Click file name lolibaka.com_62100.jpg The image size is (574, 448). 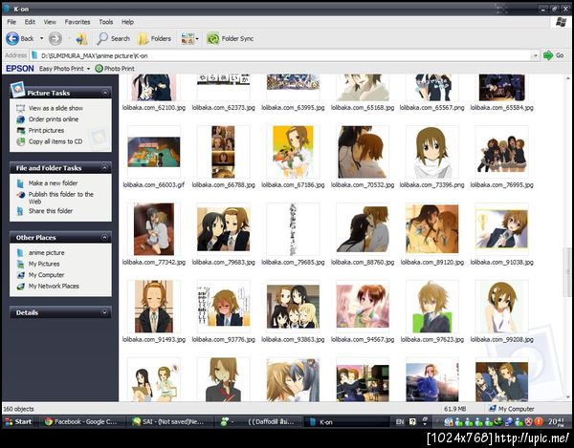pos(154,108)
